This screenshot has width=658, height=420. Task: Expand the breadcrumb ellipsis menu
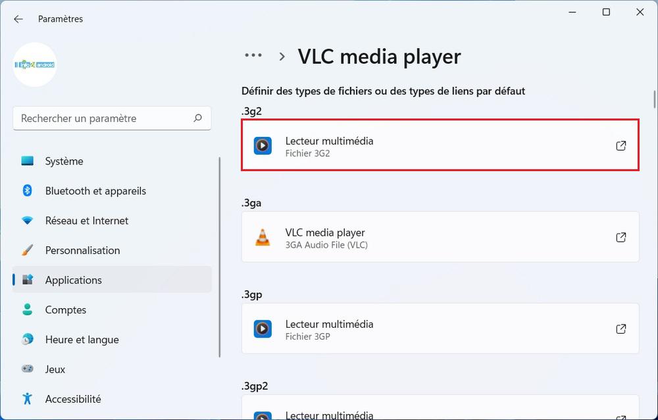pyautogui.click(x=253, y=55)
